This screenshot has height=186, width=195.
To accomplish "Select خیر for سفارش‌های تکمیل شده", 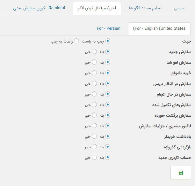I will [94, 105].
